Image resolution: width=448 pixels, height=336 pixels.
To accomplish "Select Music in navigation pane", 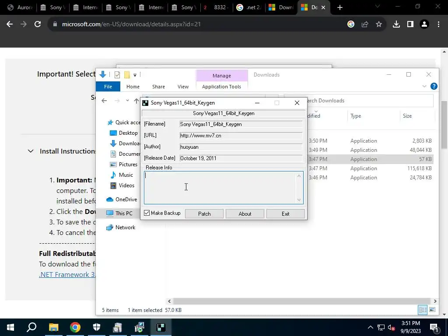I will pyautogui.click(x=122, y=175).
